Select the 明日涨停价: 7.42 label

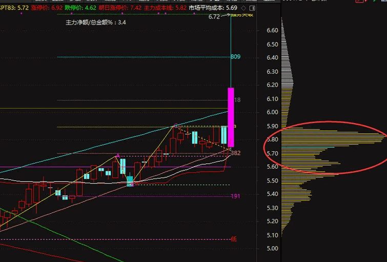point(120,8)
